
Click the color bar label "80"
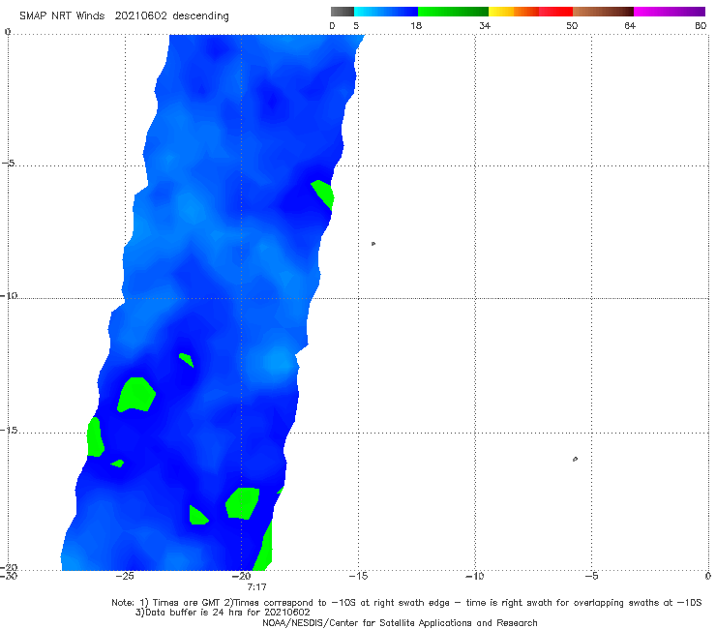tap(701, 25)
